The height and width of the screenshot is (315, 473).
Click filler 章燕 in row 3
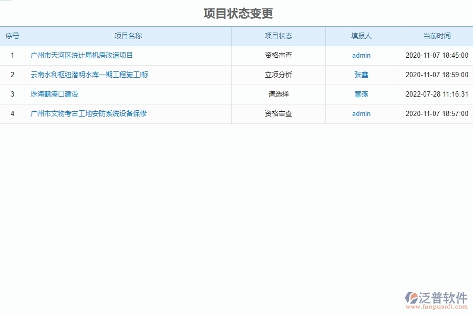tap(361, 94)
